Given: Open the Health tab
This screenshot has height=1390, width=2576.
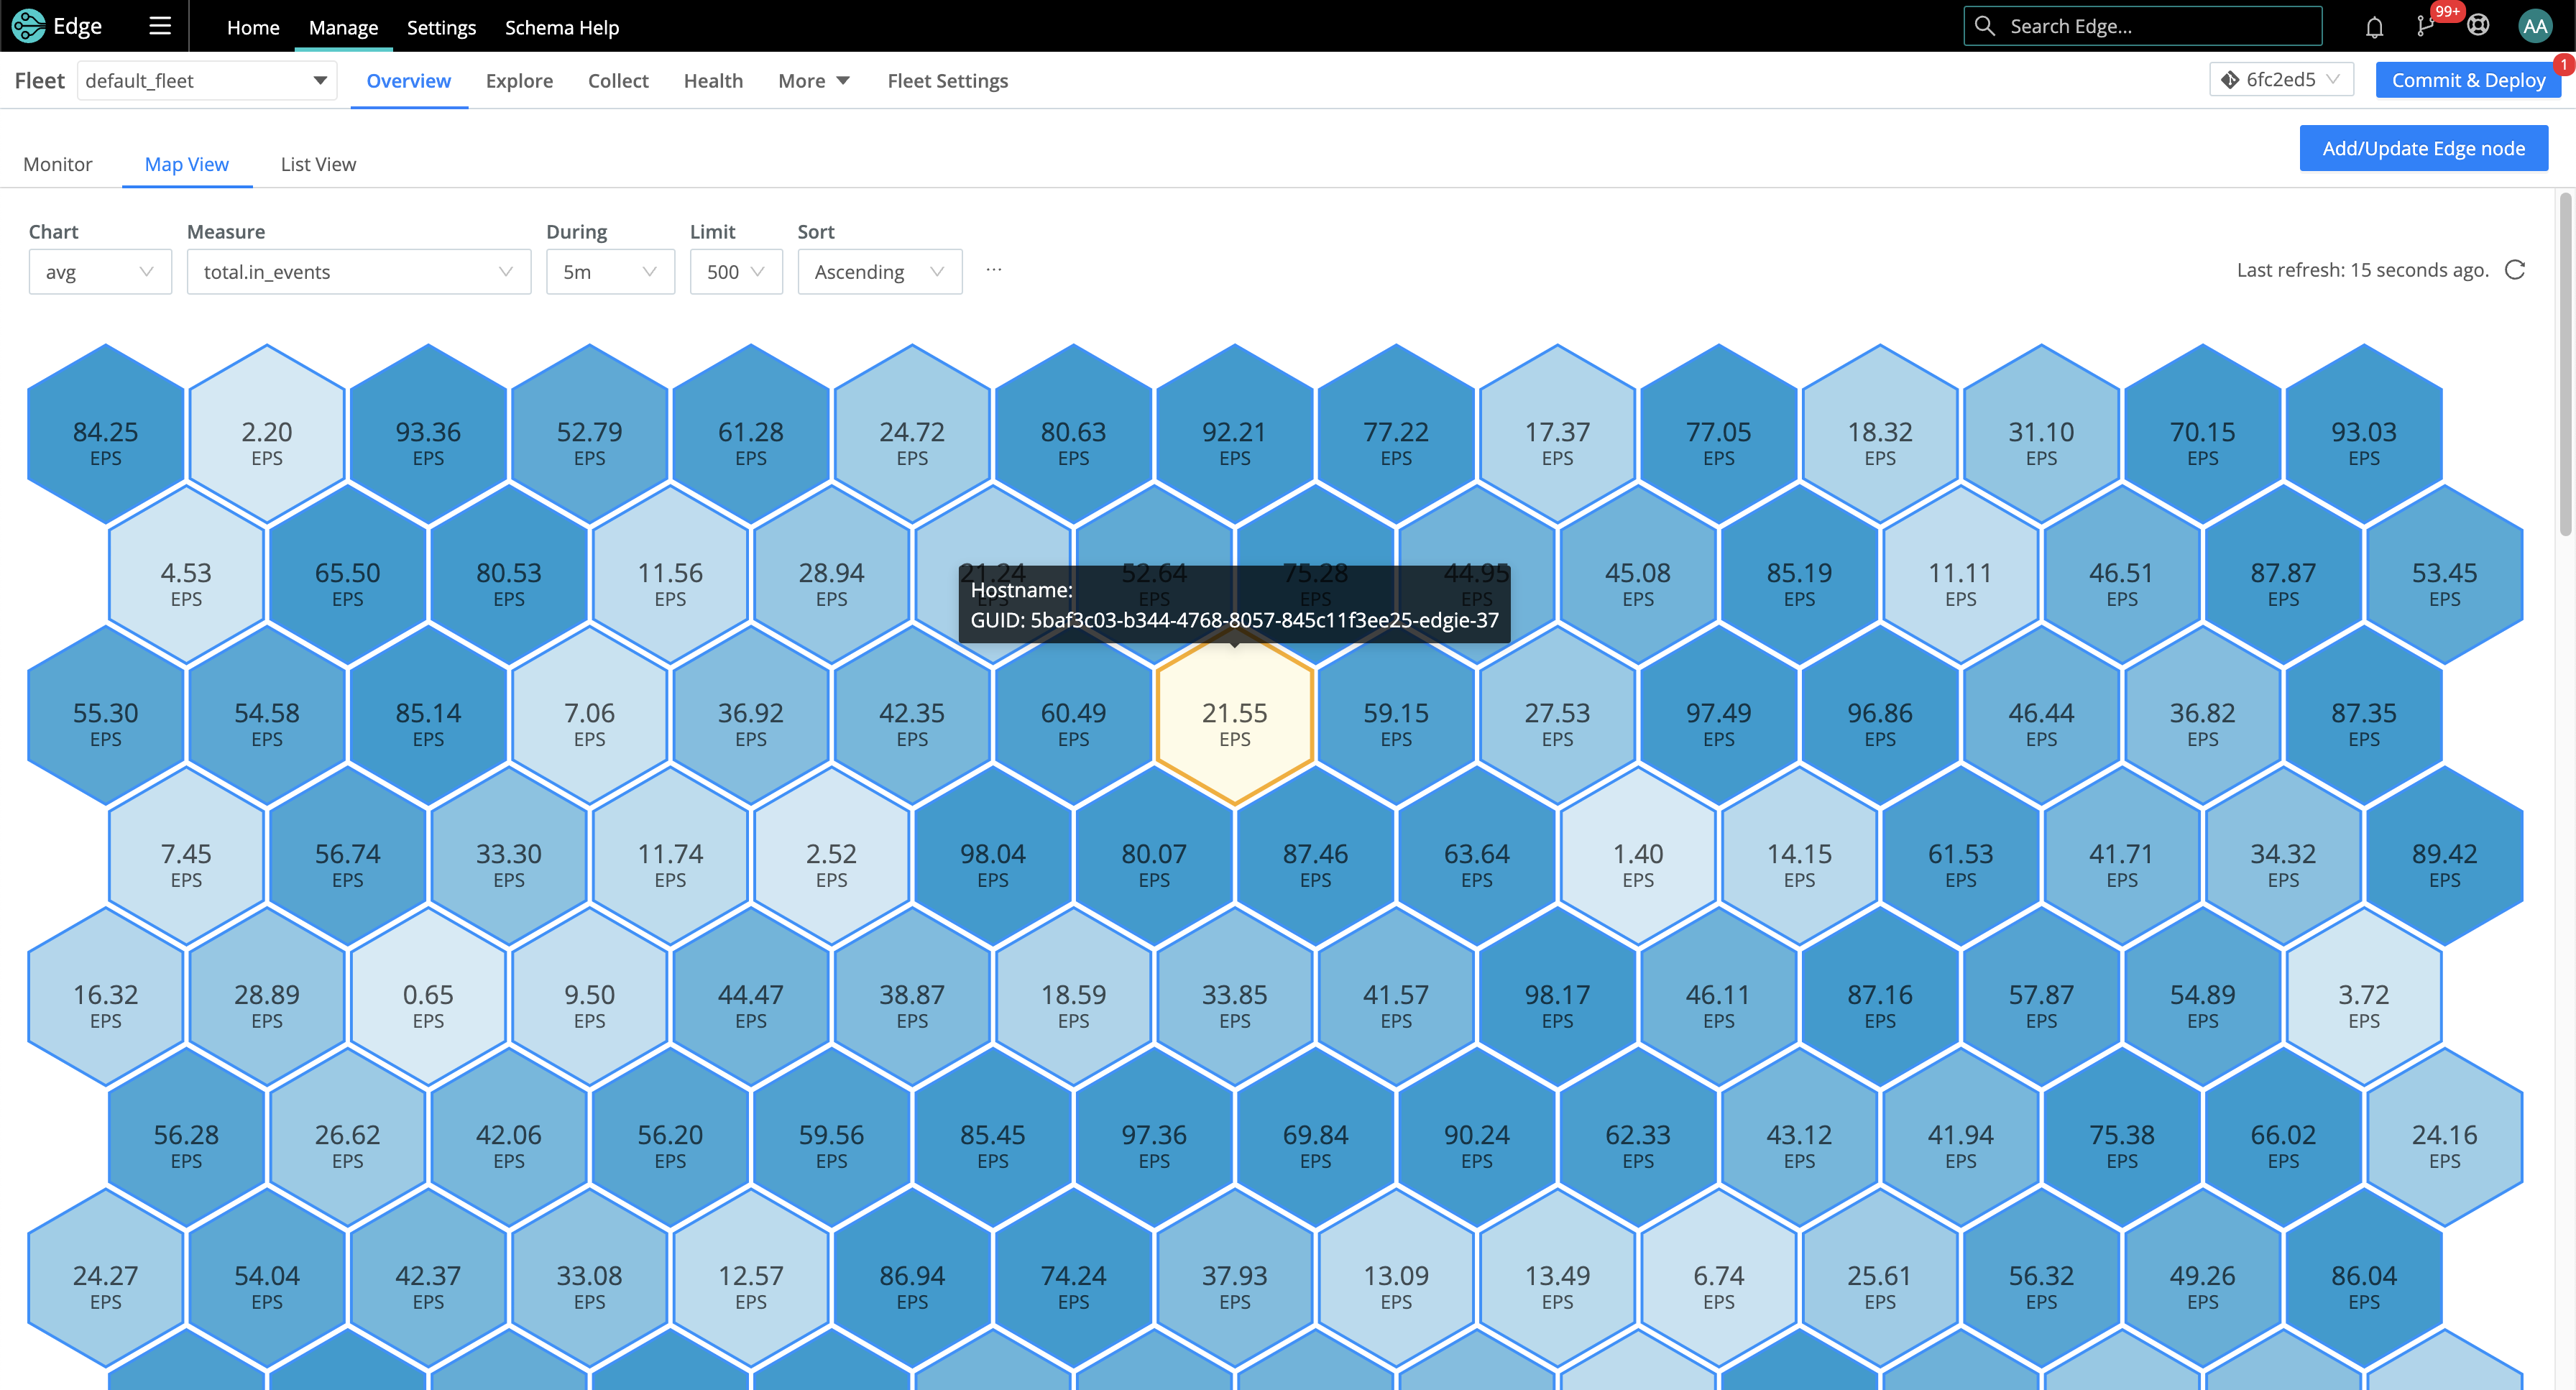Looking at the screenshot, I should pyautogui.click(x=713, y=81).
